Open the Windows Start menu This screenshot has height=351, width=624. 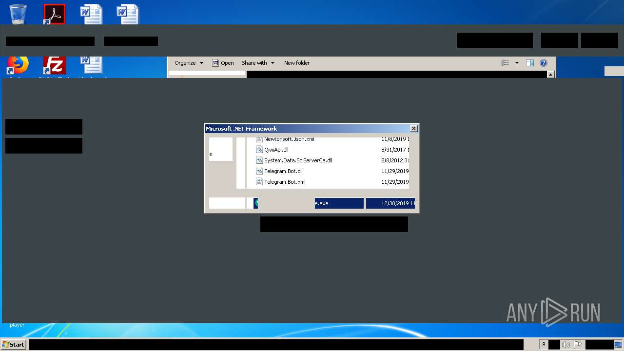point(13,344)
